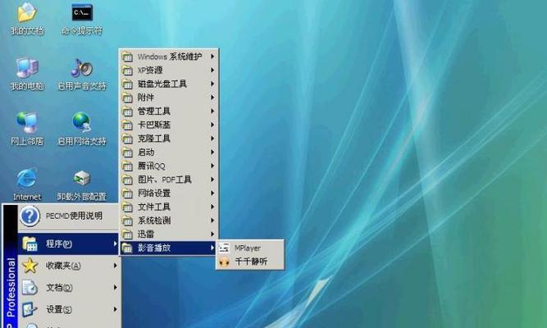Click folder icon beside 磁盘光盘工具
This screenshot has height=328, width=547.
pyautogui.click(x=127, y=84)
